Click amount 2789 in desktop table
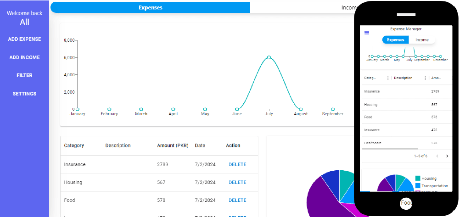465x218 pixels. (162, 164)
